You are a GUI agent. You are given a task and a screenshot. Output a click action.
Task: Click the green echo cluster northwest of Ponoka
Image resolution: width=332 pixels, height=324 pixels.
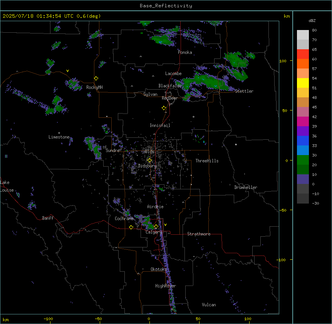(162, 40)
